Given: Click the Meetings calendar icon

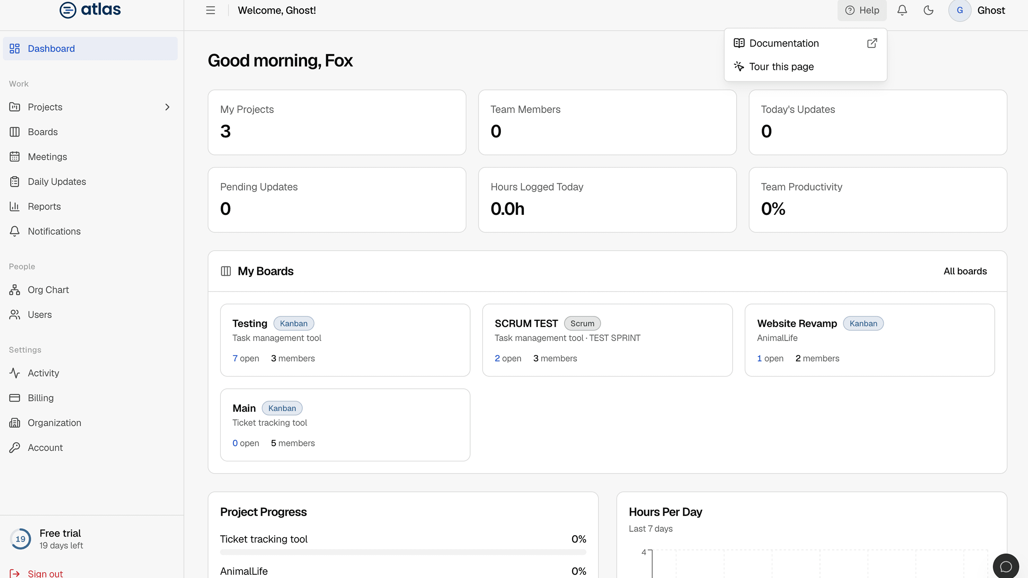Looking at the screenshot, I should 15,157.
